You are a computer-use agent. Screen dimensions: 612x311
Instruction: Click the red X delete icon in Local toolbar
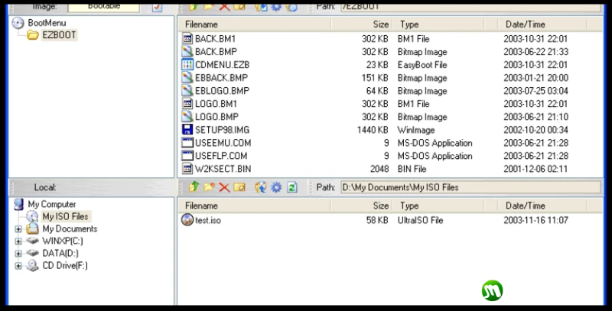coord(224,187)
